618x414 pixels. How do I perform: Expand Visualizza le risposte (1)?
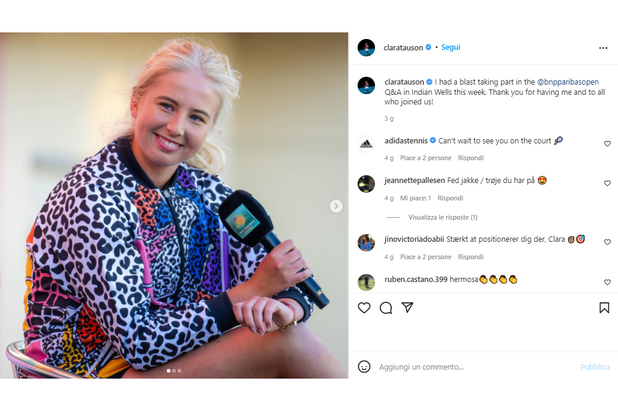(443, 217)
